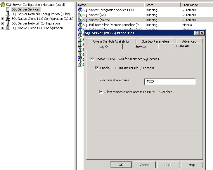Click Automatic start mode of SQL Server (MOSS)
The height and width of the screenshot is (170, 213).
tap(189, 20)
